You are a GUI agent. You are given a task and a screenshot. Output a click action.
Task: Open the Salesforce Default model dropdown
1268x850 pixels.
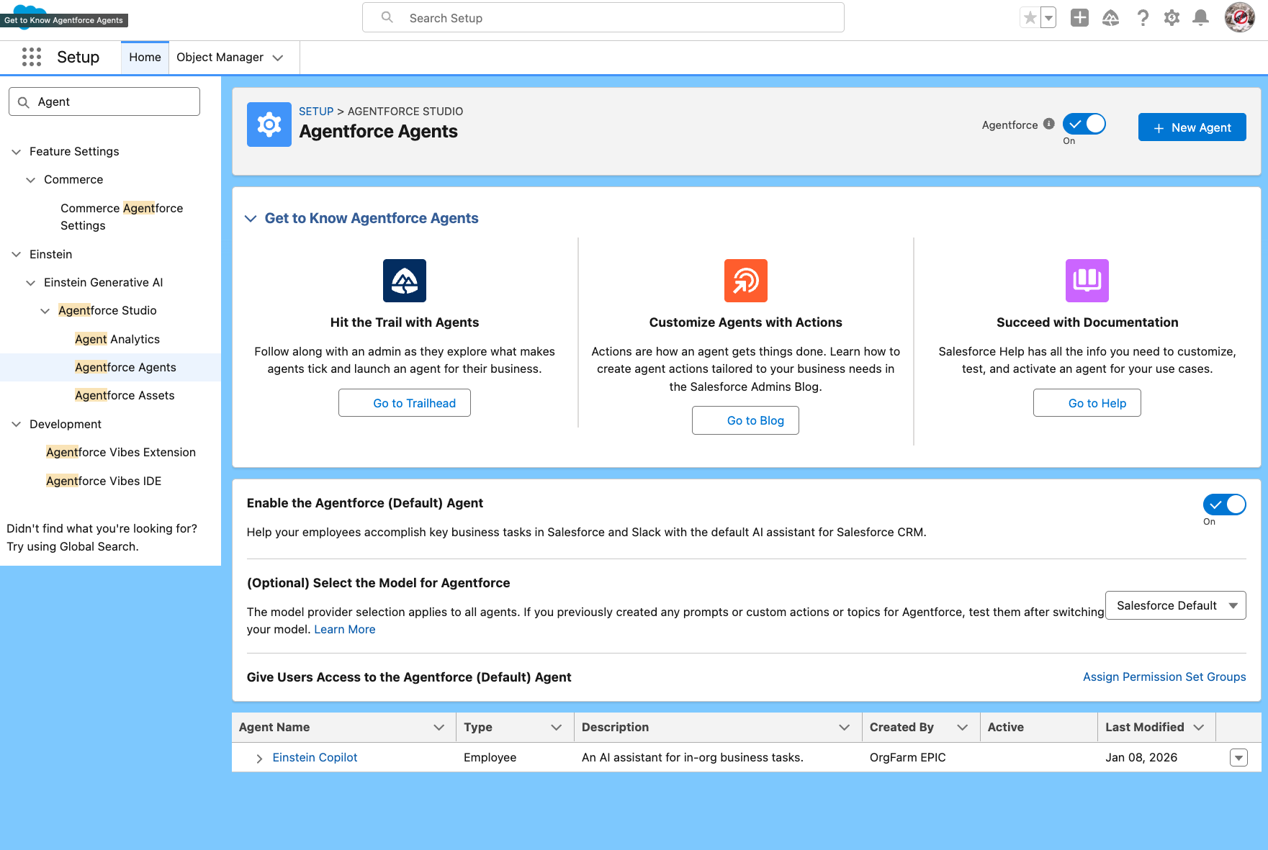(x=1175, y=605)
